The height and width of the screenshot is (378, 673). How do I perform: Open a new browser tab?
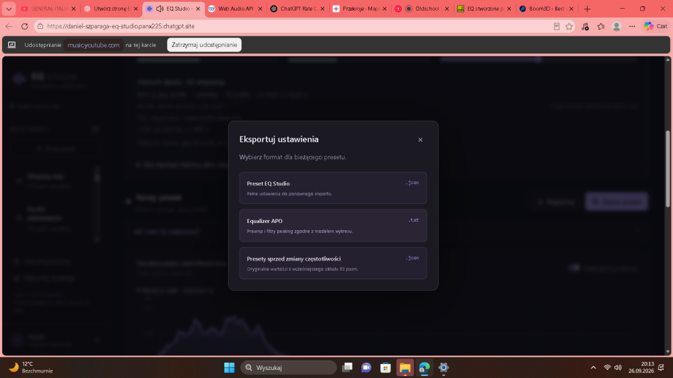pos(587,9)
